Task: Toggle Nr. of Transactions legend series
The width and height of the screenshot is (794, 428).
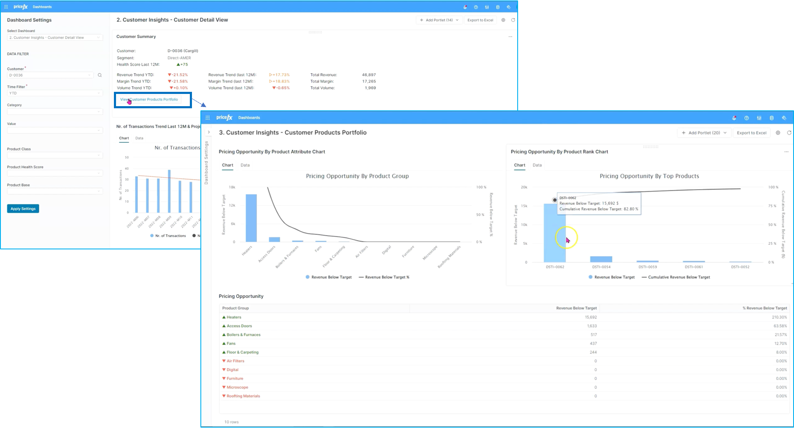Action: coord(168,236)
